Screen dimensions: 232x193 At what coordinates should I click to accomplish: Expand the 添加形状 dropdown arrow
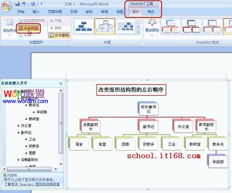coord(10,35)
